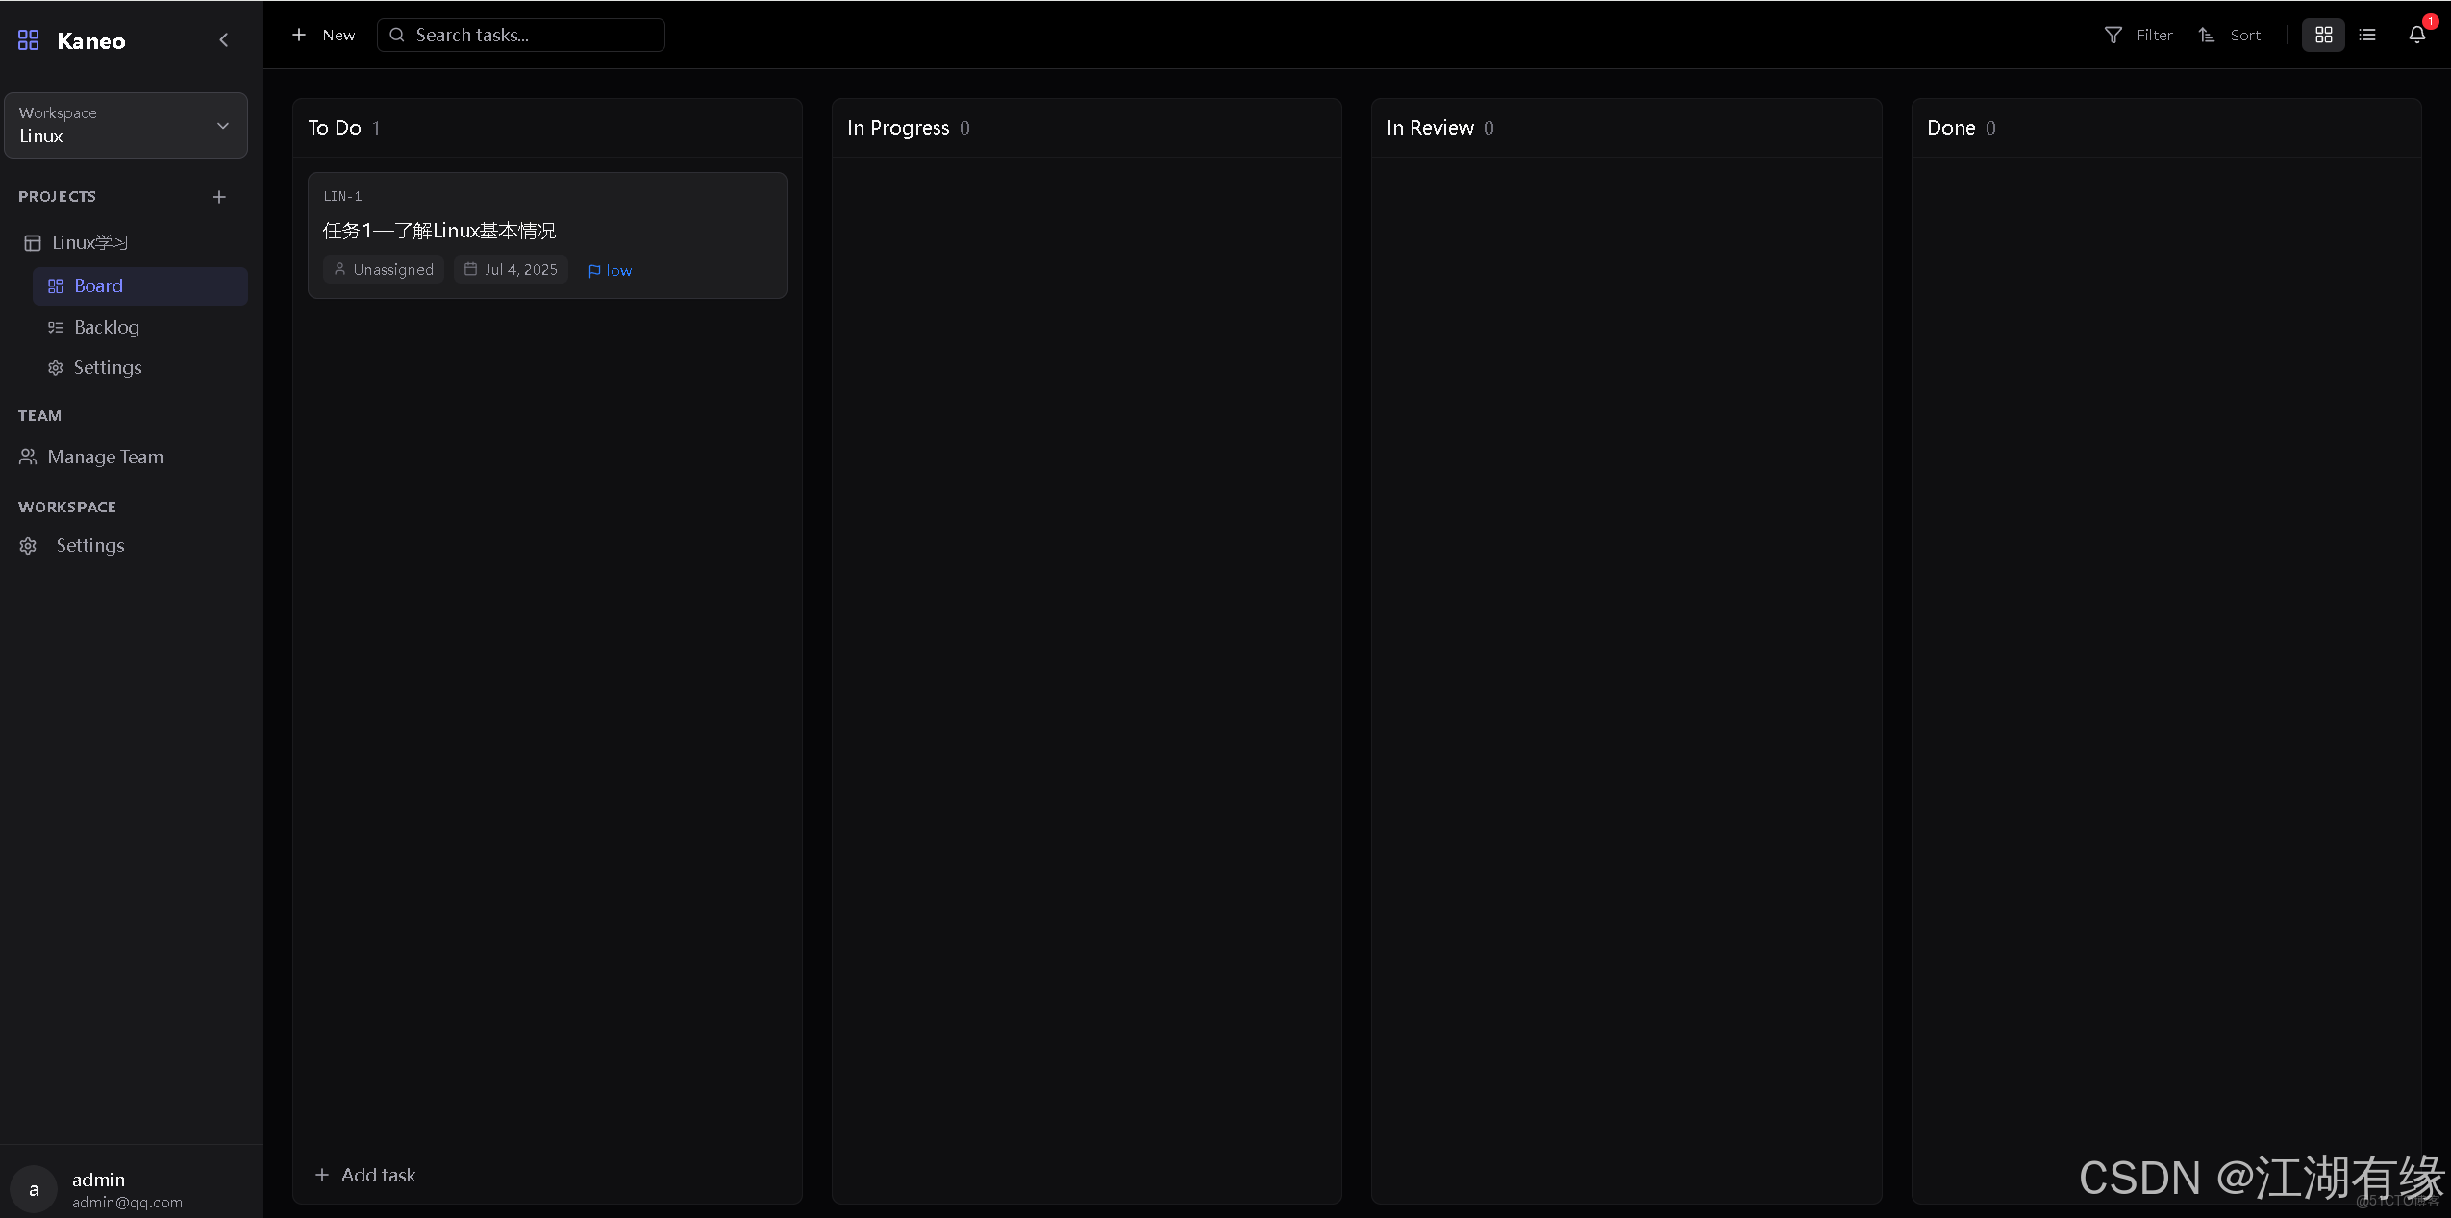Click the New task button
Image resolution: width=2451 pixels, height=1218 pixels.
point(324,35)
